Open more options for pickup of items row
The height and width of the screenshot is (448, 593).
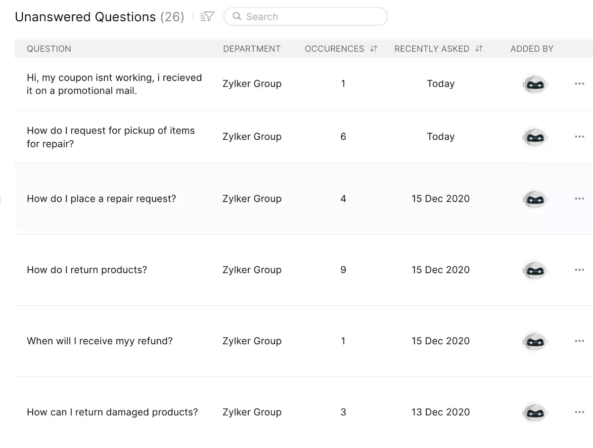(579, 137)
